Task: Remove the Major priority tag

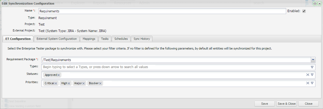Action: click(84, 84)
